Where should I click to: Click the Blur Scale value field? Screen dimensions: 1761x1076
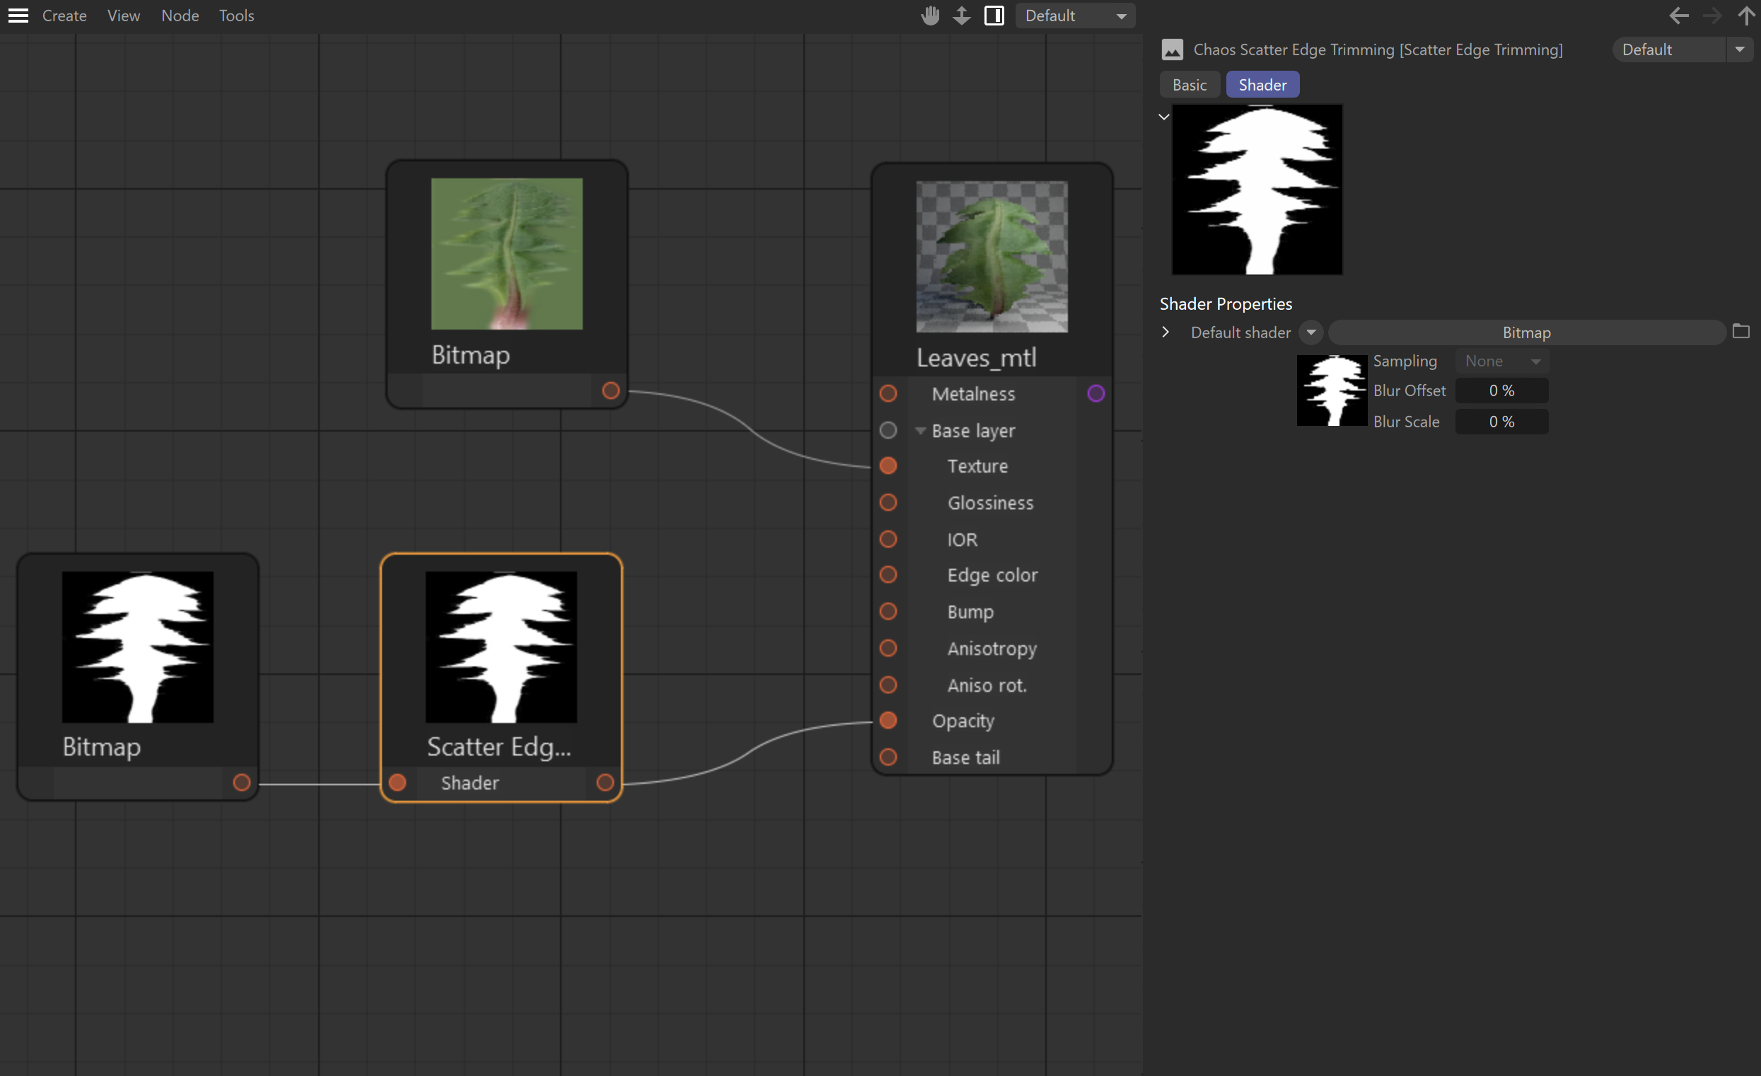[1502, 422]
